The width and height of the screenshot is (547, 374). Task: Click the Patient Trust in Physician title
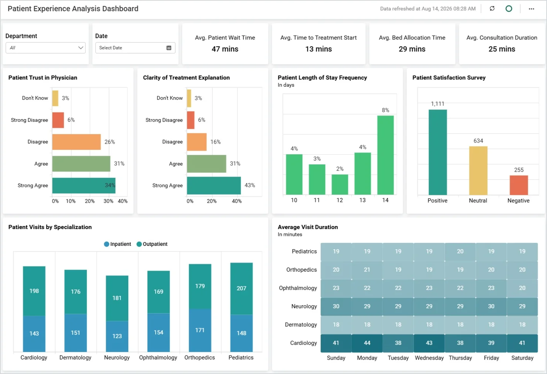coord(43,78)
